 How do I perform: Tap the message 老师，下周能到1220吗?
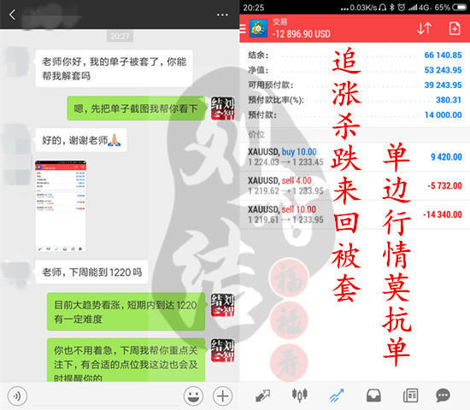tap(91, 272)
